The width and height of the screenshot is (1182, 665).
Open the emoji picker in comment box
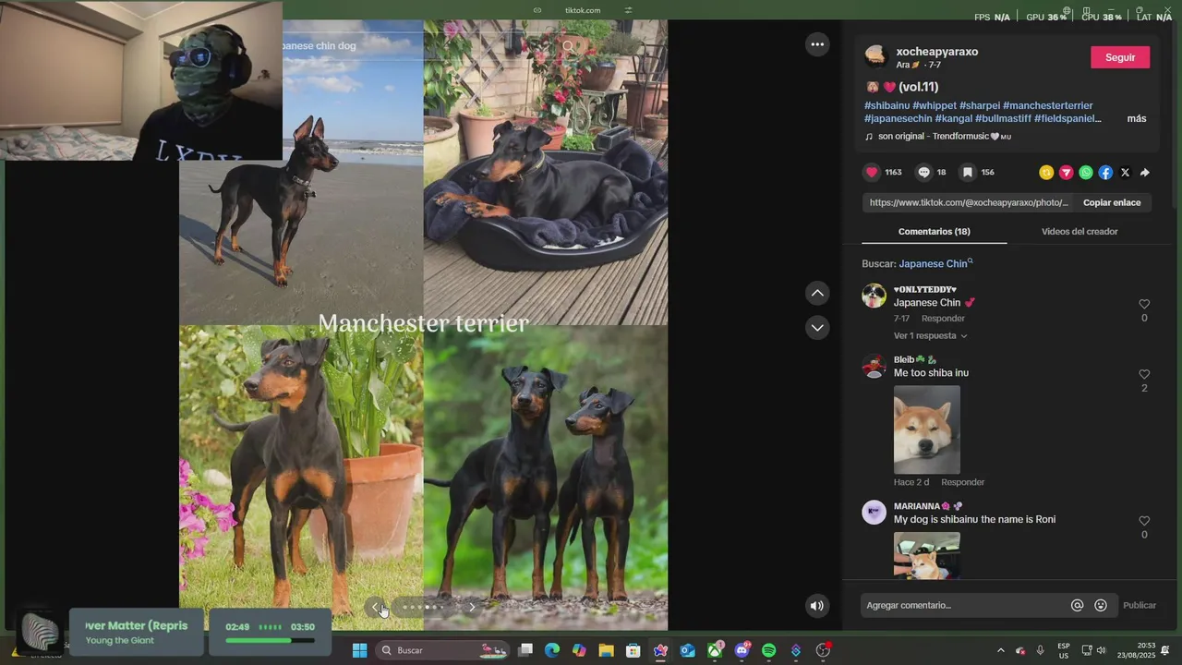click(x=1101, y=606)
